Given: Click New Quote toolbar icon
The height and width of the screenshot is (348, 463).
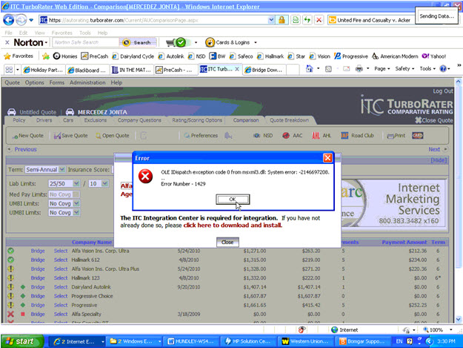Looking at the screenshot, I should click(x=27, y=136).
